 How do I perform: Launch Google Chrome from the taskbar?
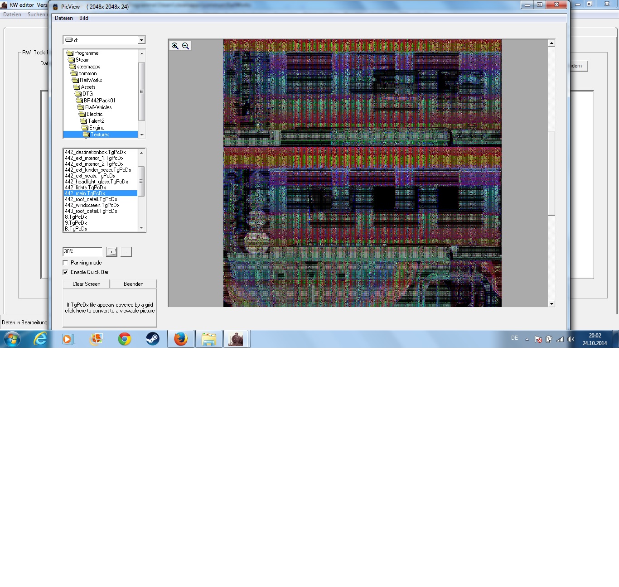point(124,339)
